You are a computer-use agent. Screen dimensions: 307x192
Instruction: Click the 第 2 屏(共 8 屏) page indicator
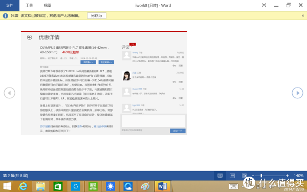(x=15, y=176)
